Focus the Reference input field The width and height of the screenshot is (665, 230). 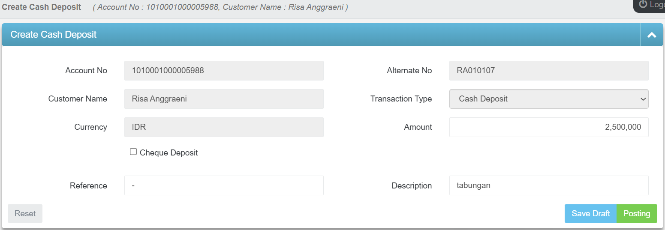pyautogui.click(x=223, y=185)
